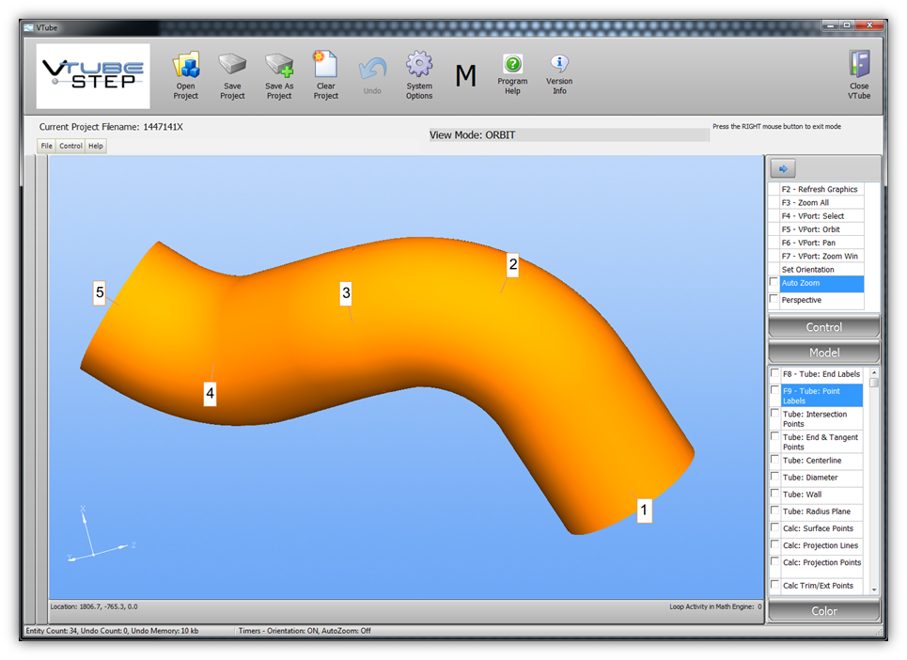Image resolution: width=907 pixels, height=660 pixels.
Task: Expand the Model panel section
Action: 824,353
